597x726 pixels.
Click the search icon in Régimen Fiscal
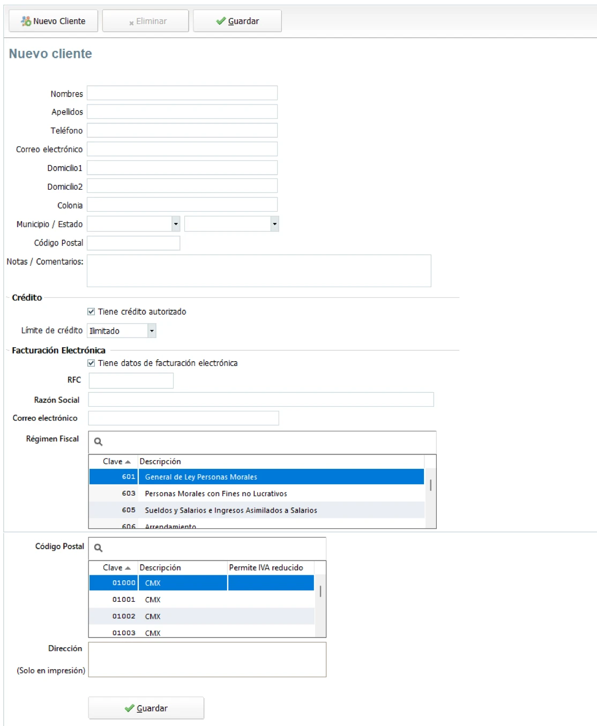tap(98, 441)
